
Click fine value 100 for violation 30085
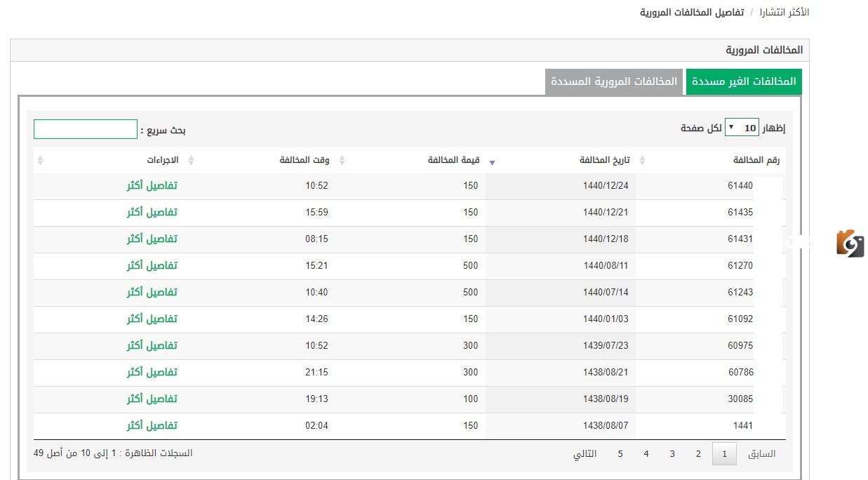click(471, 399)
